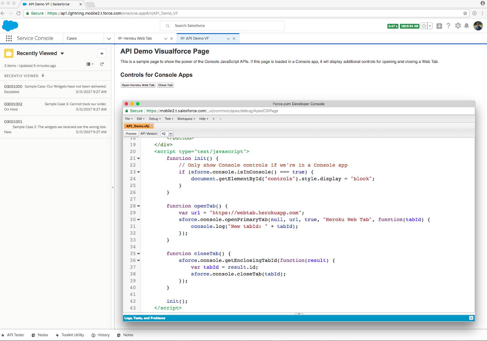Image resolution: width=487 pixels, height=341 pixels.
Task: Click the Open Heroku Web Tab button
Action: click(x=138, y=85)
